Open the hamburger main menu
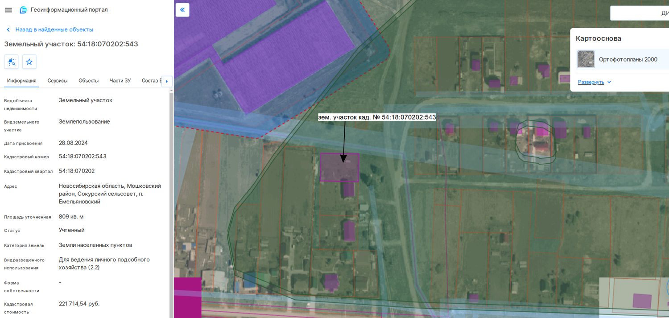669x318 pixels. [8, 10]
